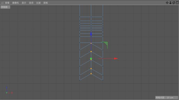This screenshot has height=100, width=179.
Task: Click the viewport pan (move camera) icon
Action: [167, 3]
